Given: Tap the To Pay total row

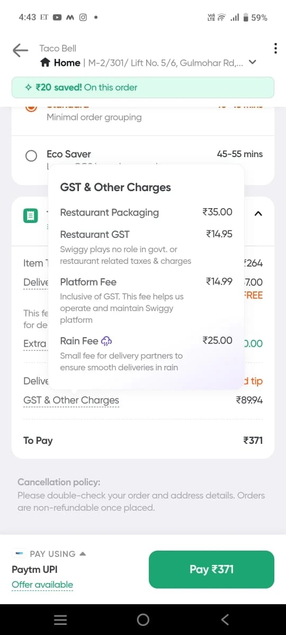Looking at the screenshot, I should 143,440.
